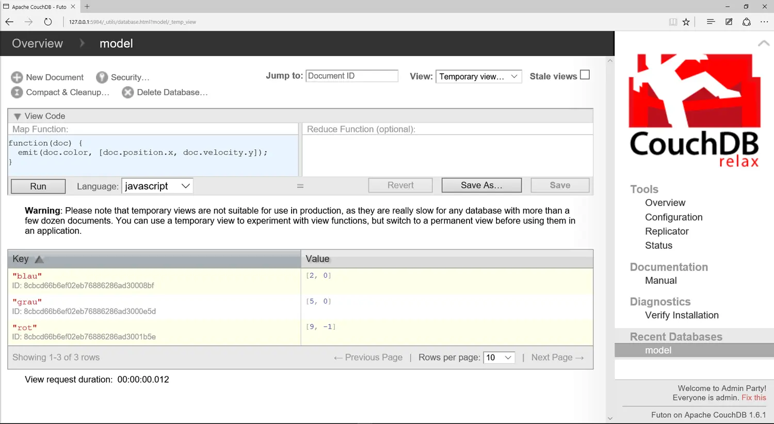774x424 pixels.
Task: Refresh the page with browser reload icon
Action: [47, 22]
